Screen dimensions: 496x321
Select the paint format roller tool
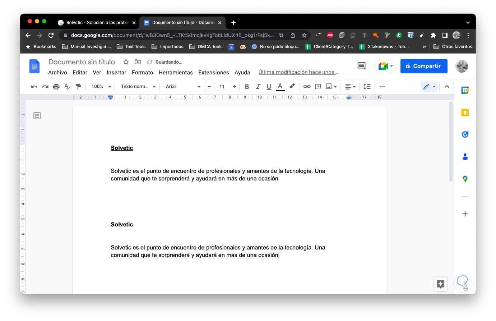[x=78, y=87]
